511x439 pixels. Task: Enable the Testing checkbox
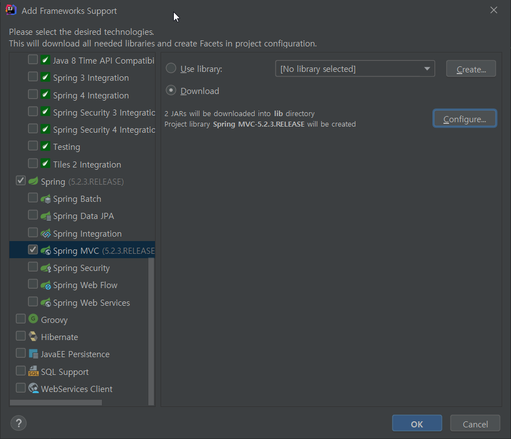tap(33, 146)
